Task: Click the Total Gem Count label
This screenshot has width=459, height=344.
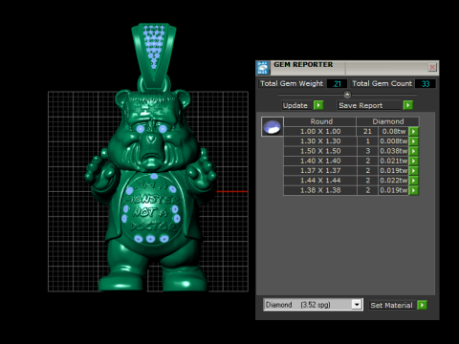Action: pos(382,83)
